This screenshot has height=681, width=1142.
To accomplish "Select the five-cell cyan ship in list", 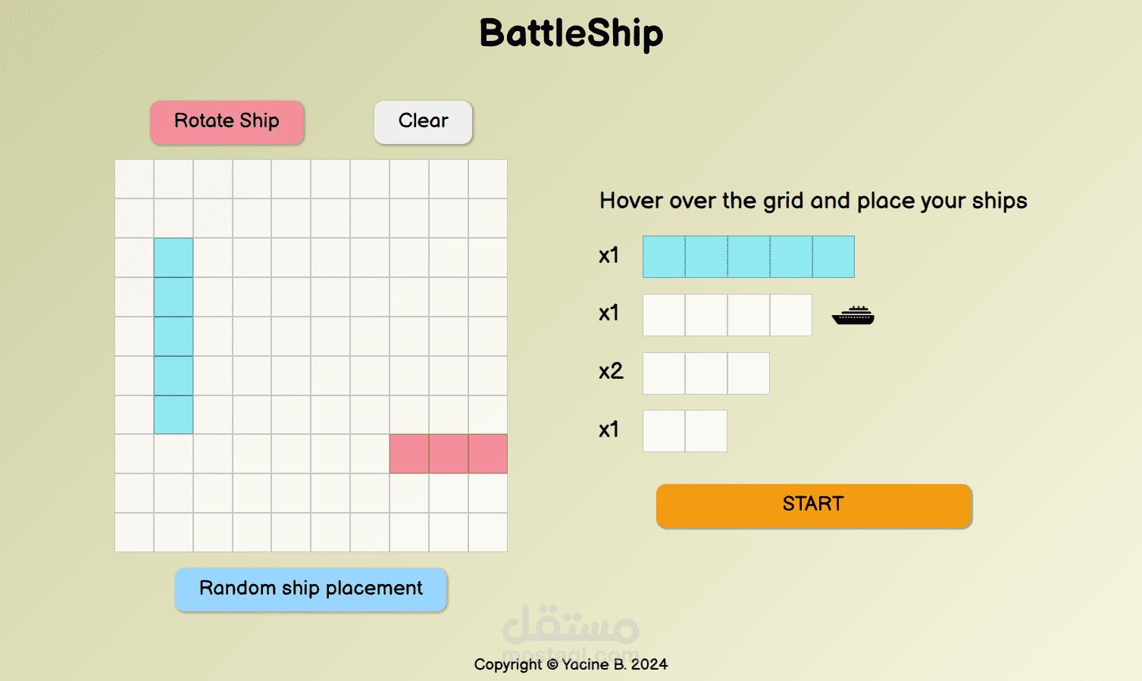I will 749,257.
